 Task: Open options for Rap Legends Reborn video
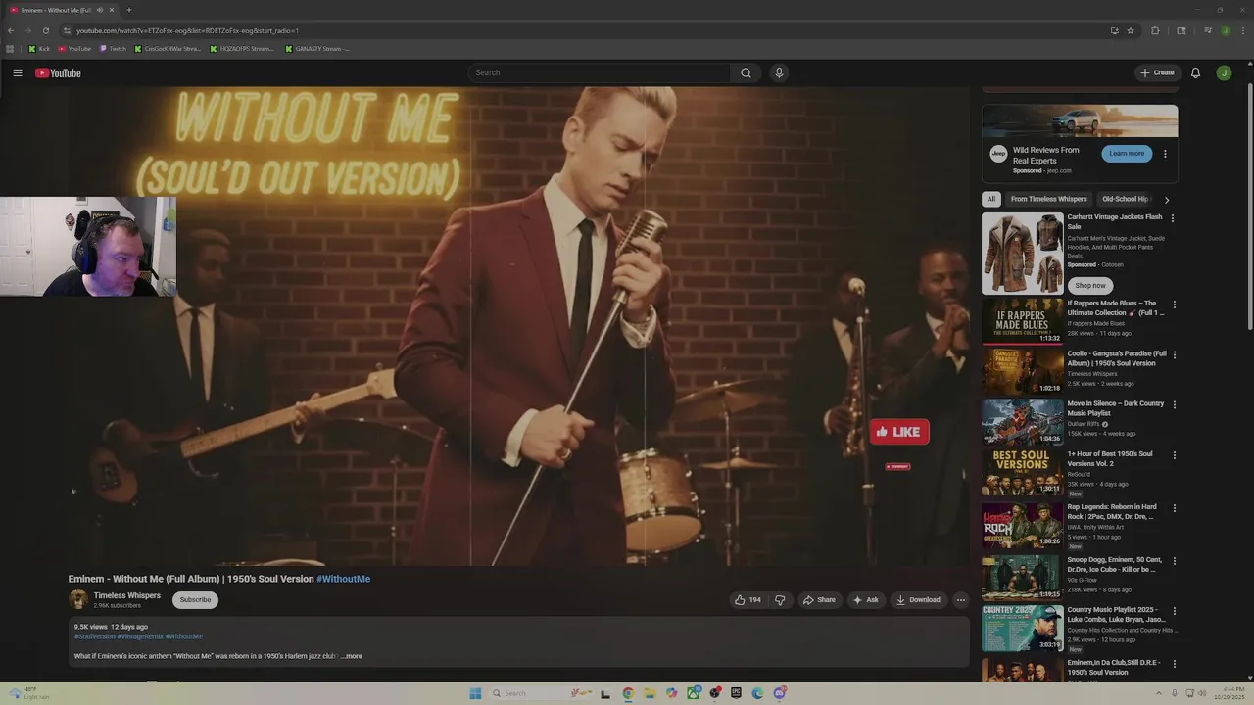tap(1174, 508)
